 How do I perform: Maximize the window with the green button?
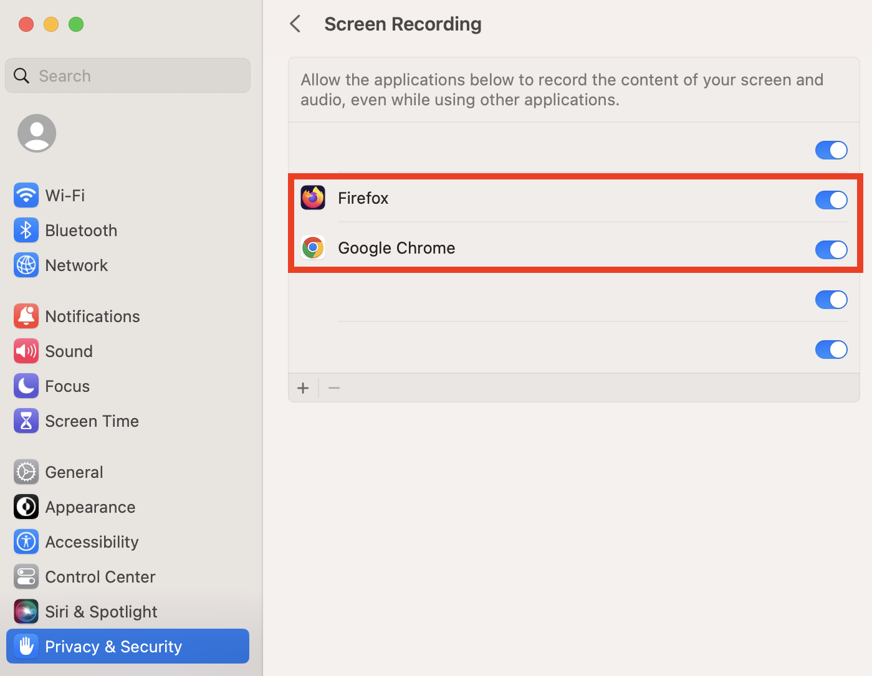coord(76,24)
